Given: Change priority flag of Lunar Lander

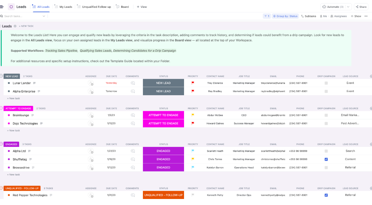Looking at the screenshot, I should pos(193,83).
